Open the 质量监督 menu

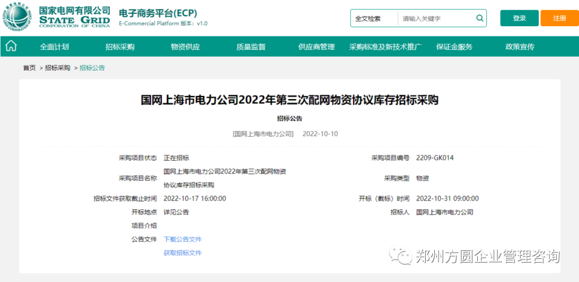tap(251, 47)
